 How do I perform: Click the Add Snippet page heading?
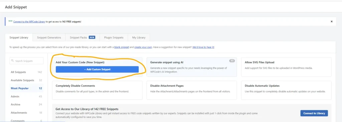tap(16, 7)
